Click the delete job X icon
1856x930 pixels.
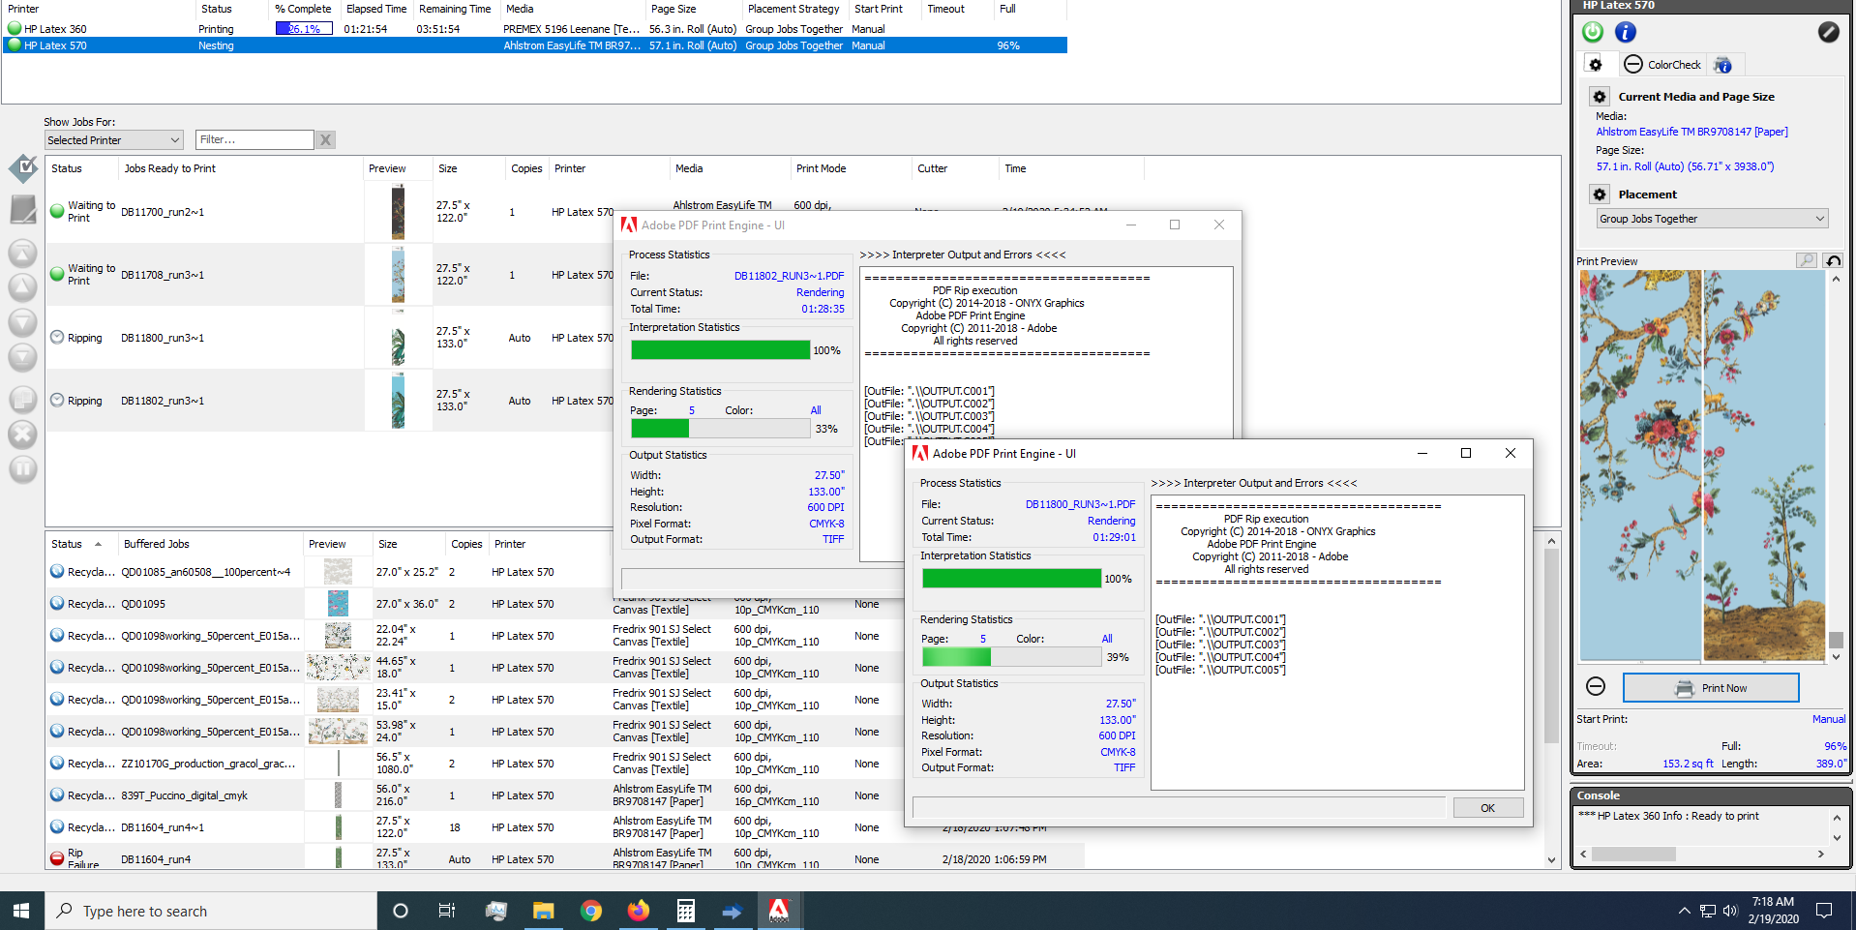[x=23, y=435]
